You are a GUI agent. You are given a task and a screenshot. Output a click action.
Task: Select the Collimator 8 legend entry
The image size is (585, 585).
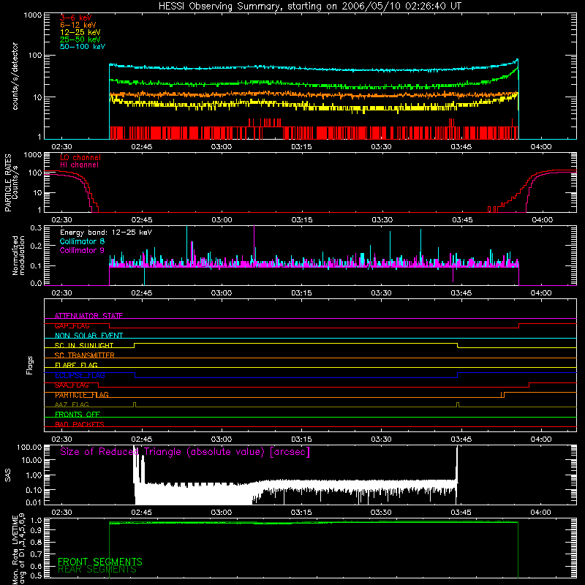82,241
